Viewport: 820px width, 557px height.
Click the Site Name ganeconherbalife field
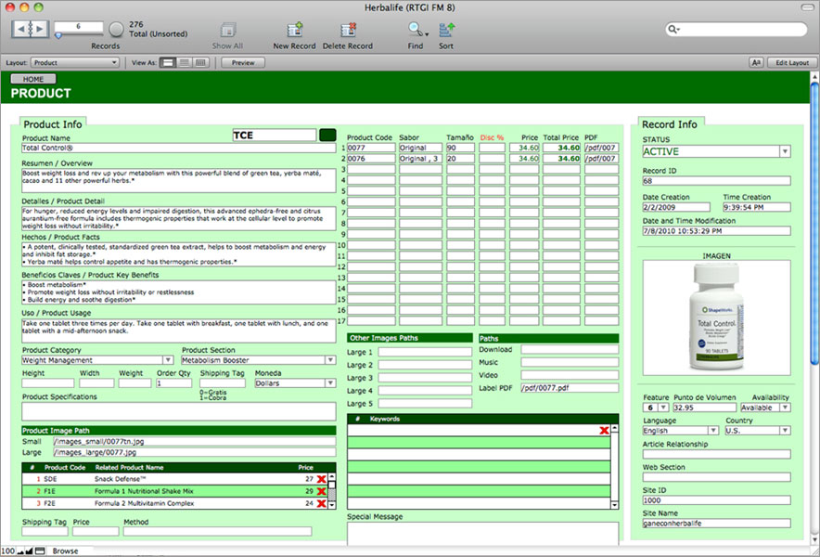click(716, 523)
